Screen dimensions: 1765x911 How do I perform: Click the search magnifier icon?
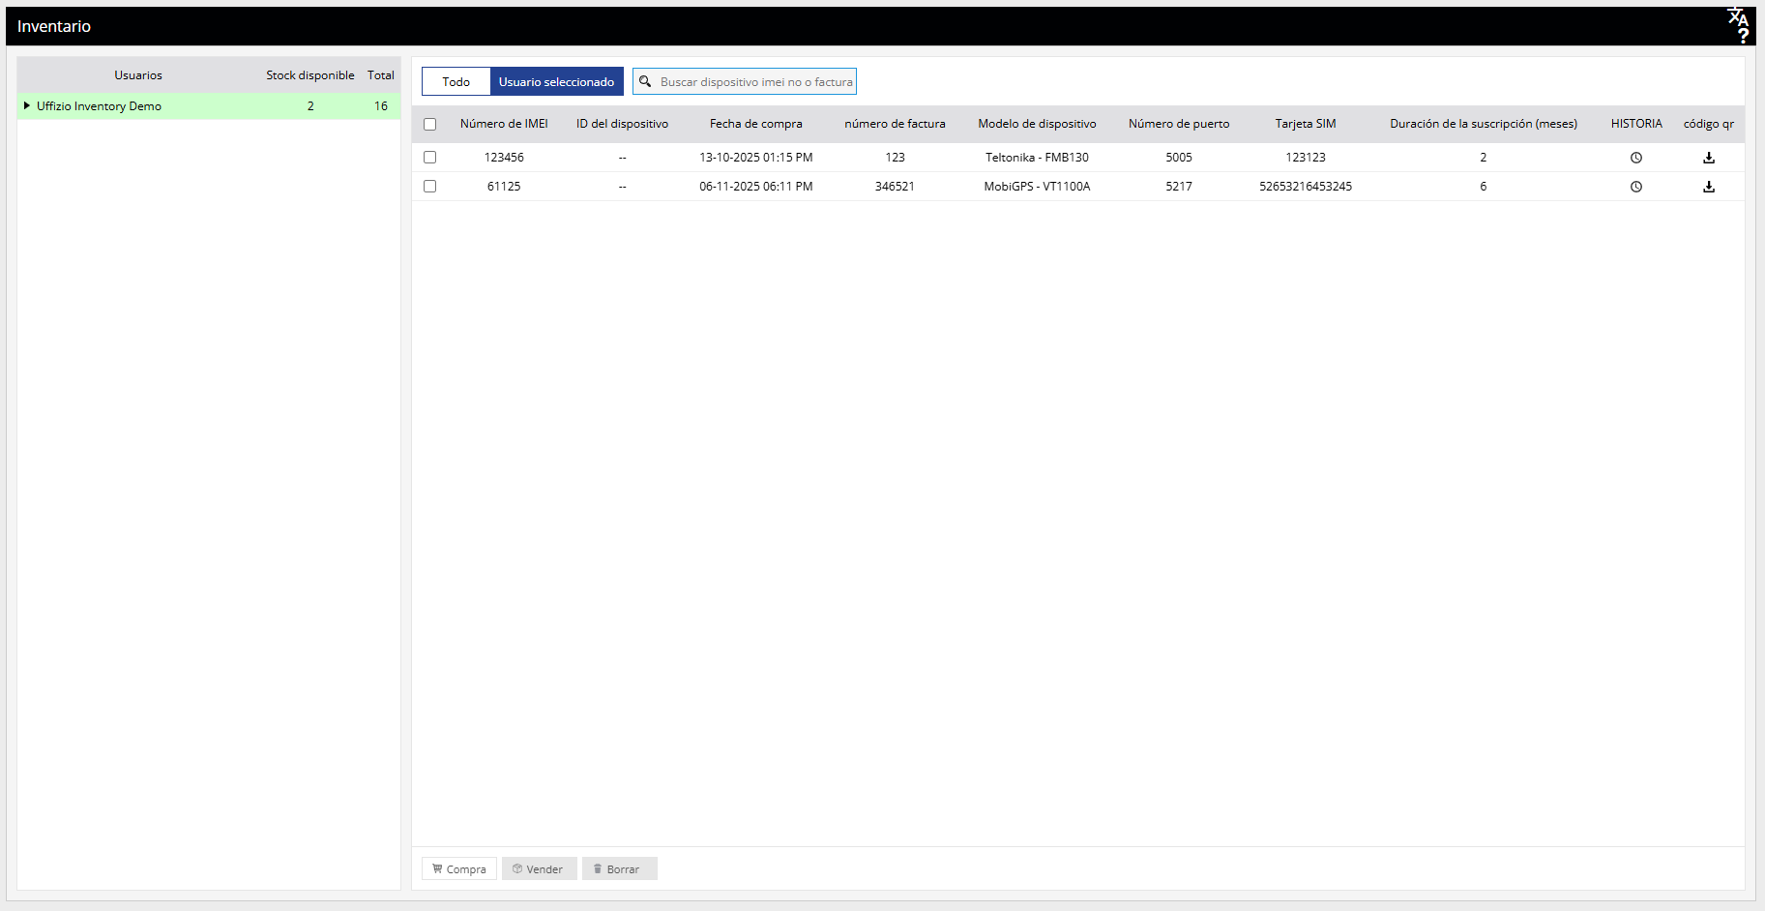645,82
